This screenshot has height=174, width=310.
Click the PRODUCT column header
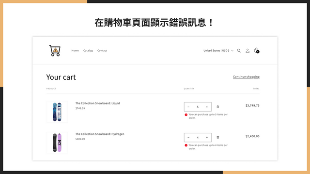pos(51,89)
